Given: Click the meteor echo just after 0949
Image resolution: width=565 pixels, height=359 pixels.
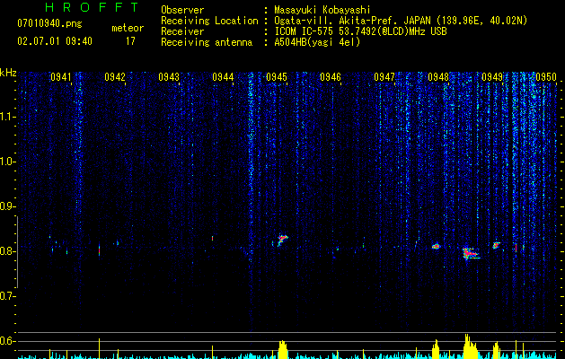Looking at the screenshot, I should coord(496,245).
